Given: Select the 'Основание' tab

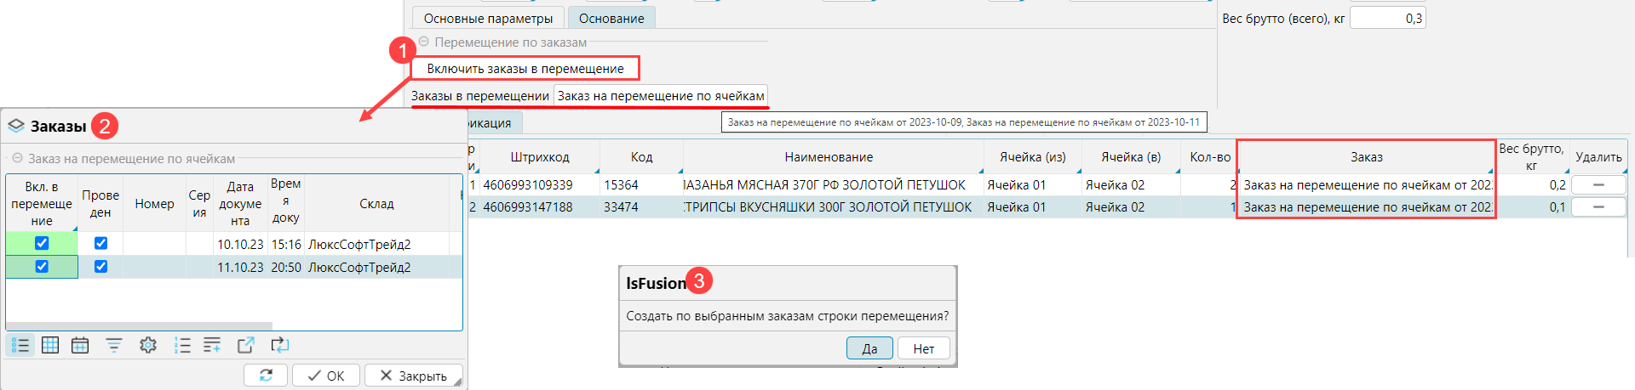Looking at the screenshot, I should pyautogui.click(x=611, y=18).
